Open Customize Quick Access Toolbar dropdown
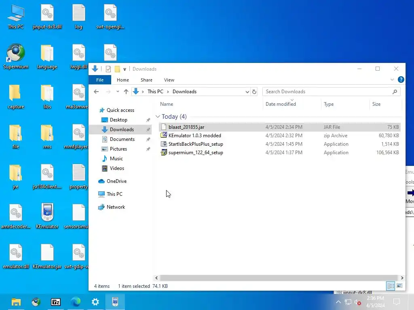This screenshot has width=414, height=310. 125,69
